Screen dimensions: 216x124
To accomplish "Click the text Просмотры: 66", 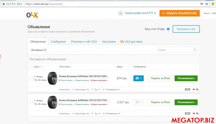I will [82, 114].
